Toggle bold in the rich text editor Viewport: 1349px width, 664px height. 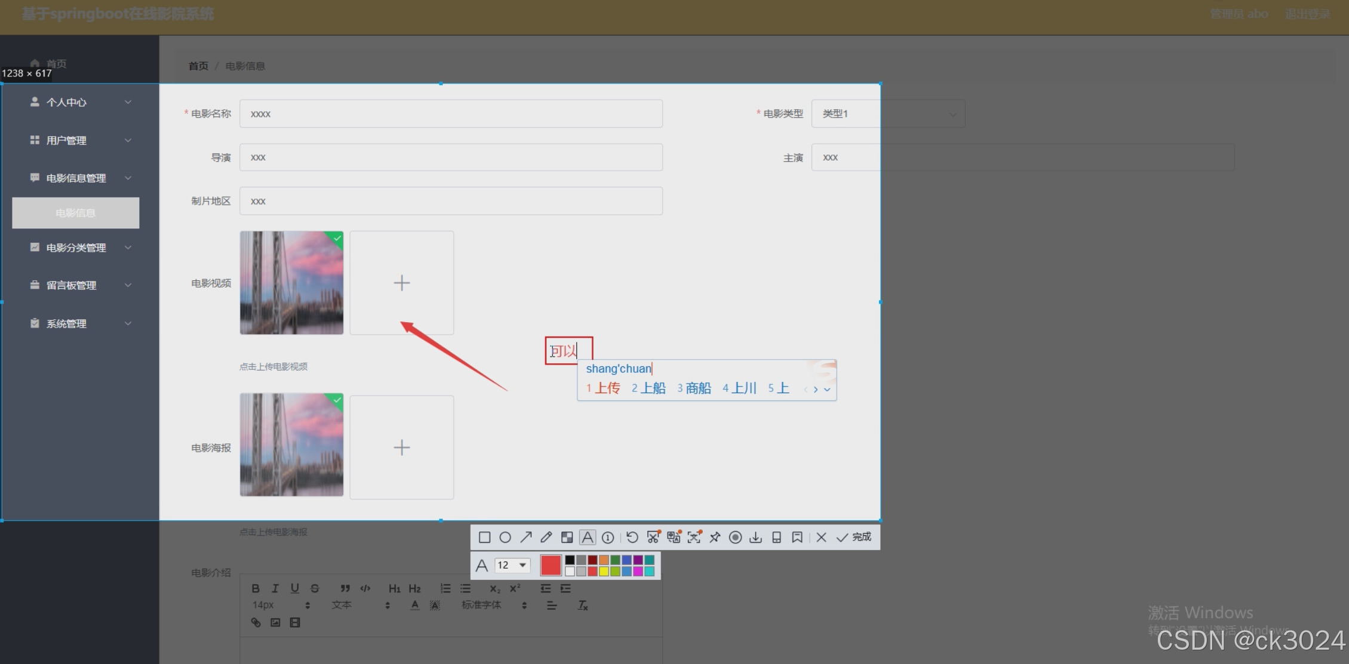[x=256, y=588]
